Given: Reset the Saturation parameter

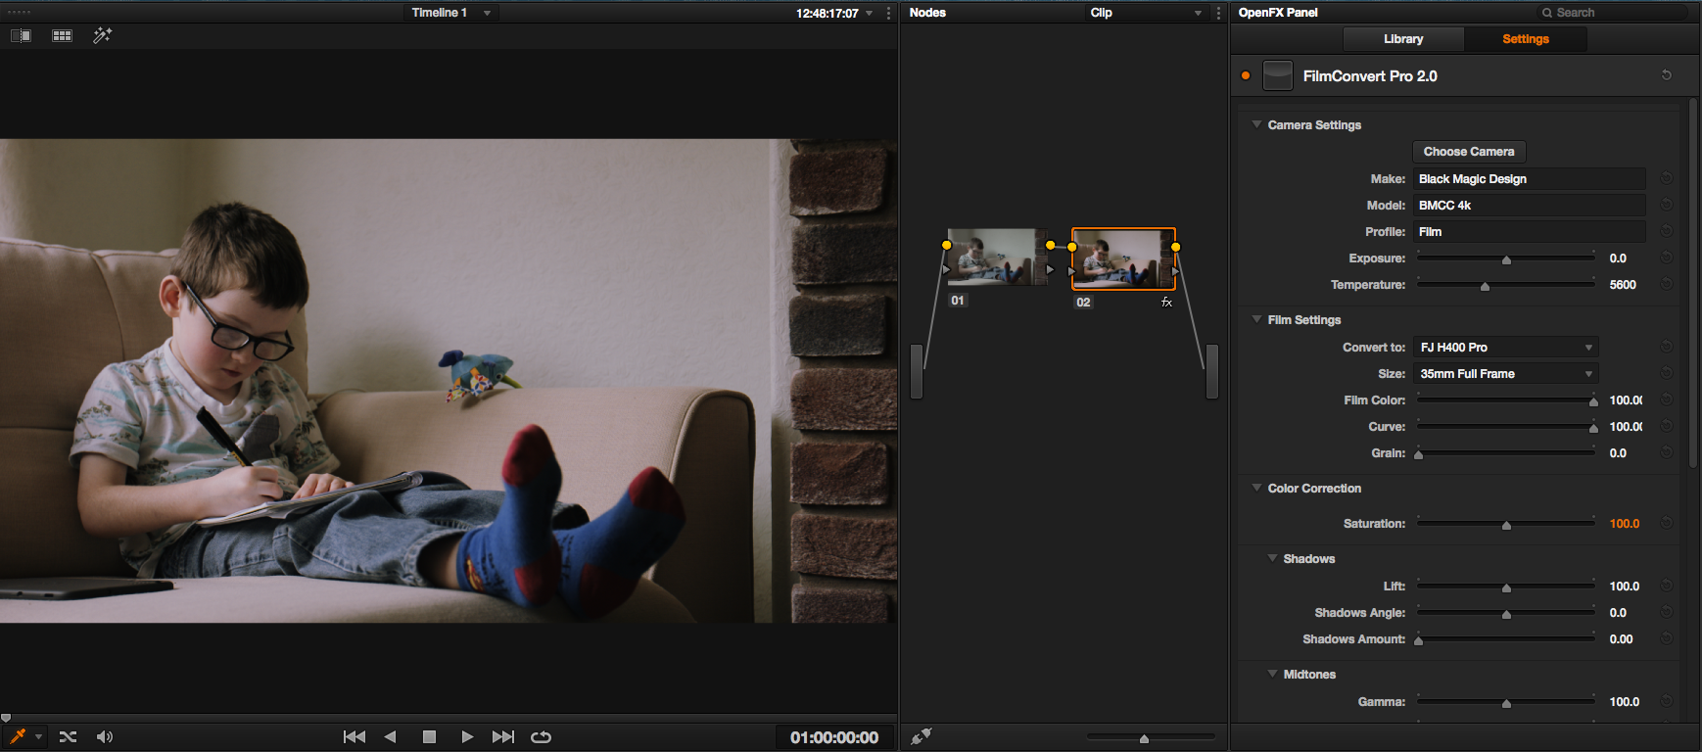Looking at the screenshot, I should 1667,523.
